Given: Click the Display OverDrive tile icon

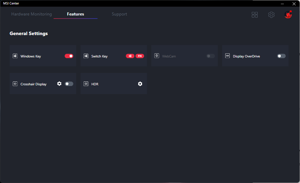Looking at the screenshot, I should [x=227, y=56].
